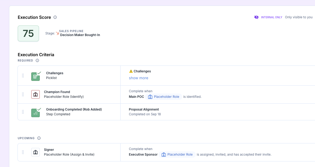Click the HubSpot icon beside the stage name
315x167 pixels.
coord(57,33)
